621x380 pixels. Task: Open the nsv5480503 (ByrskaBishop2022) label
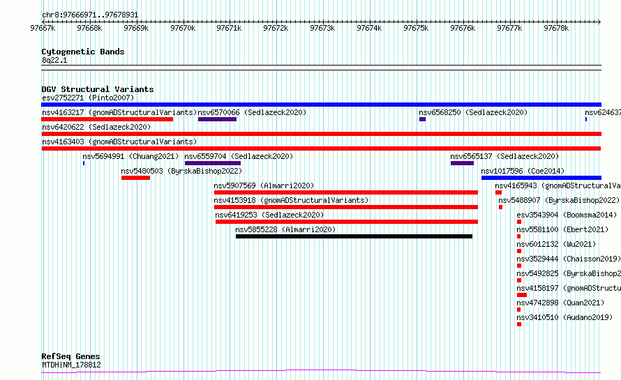pos(182,171)
